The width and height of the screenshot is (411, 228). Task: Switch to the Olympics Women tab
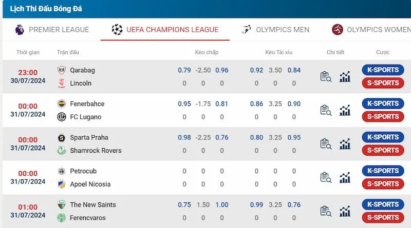click(x=371, y=30)
